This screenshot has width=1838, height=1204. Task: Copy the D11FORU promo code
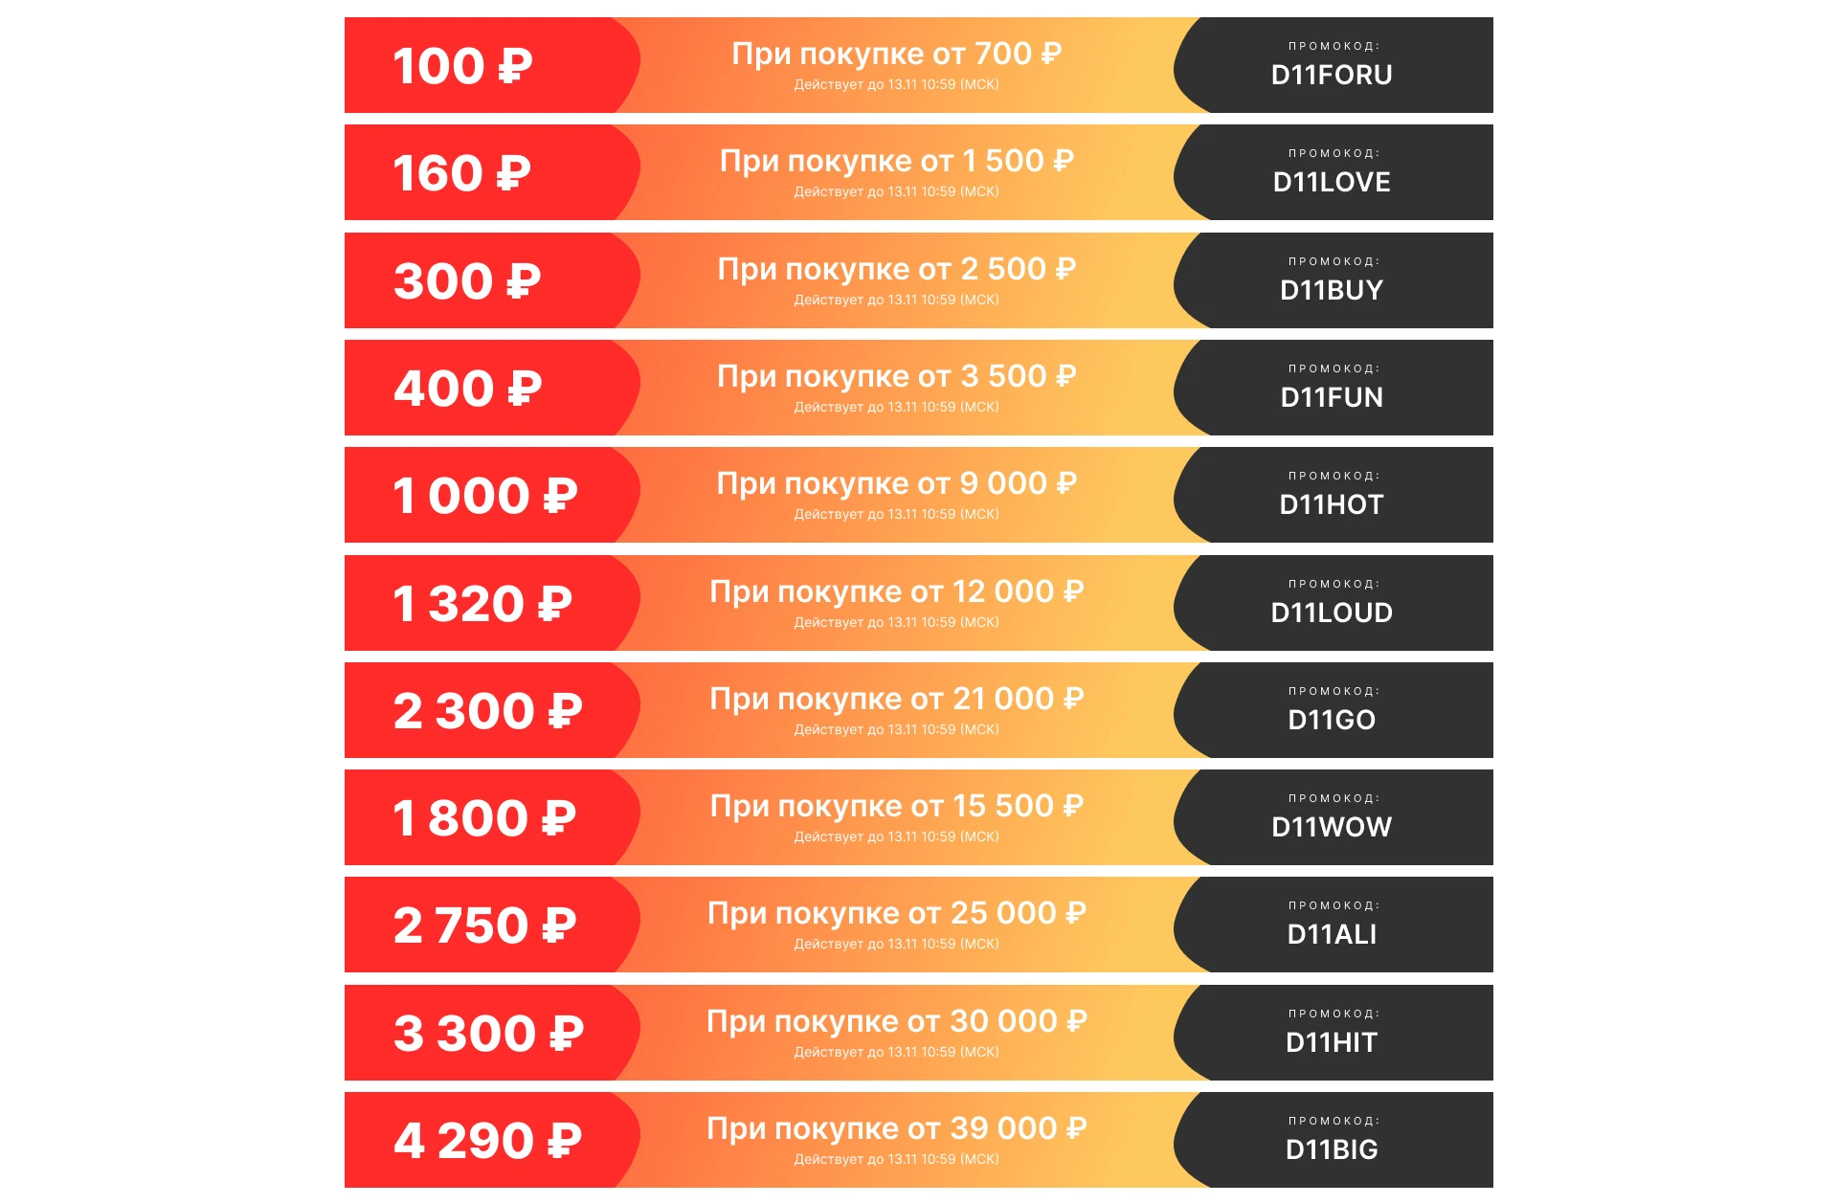point(1332,75)
